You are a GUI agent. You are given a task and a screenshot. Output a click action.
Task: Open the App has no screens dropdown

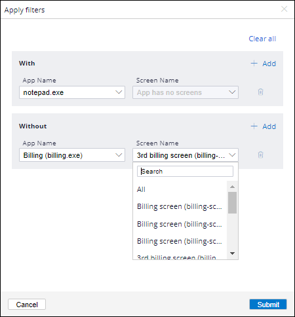(186, 92)
